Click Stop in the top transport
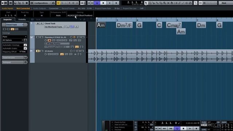233x131 pixels. (x=103, y=3)
